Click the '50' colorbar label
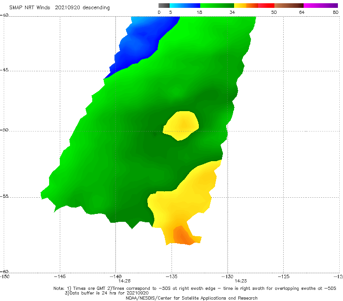Viewport: 343px width, 301px height. 274,13
